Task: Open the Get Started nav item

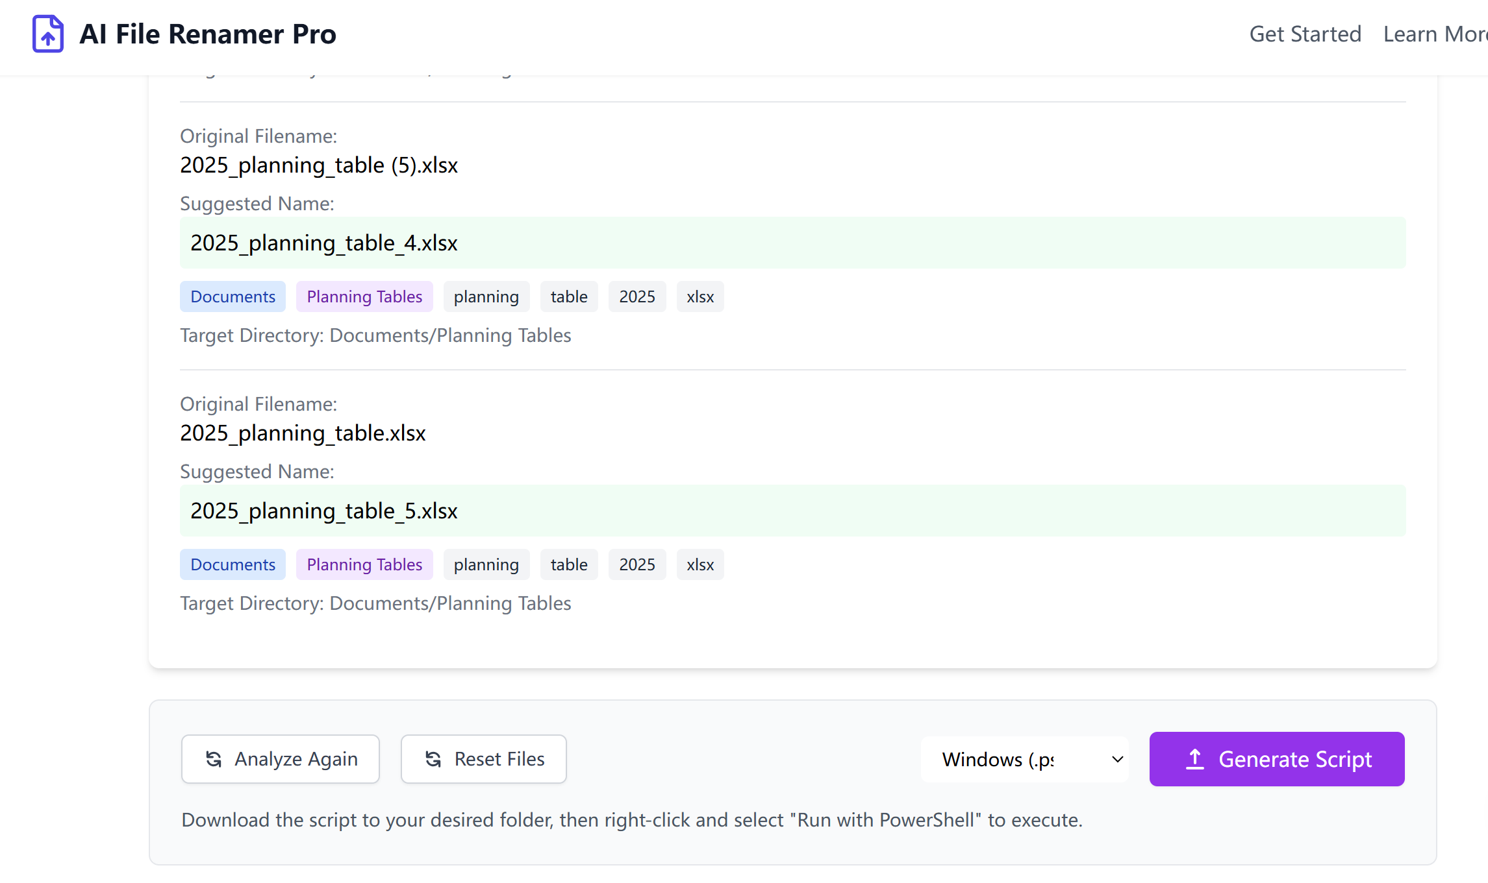Action: [x=1305, y=34]
